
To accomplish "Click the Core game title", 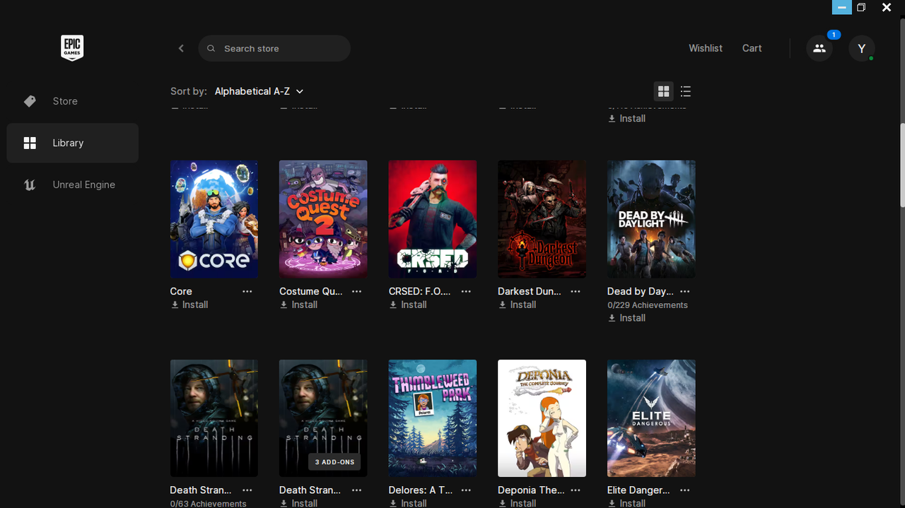I will point(181,291).
